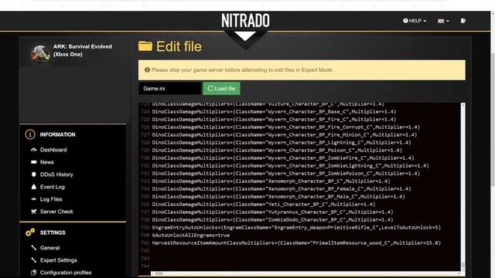This screenshot has width=495, height=278.
Task: Click the Yutyrannus_Character_BP_C line
Action: tap(272, 212)
